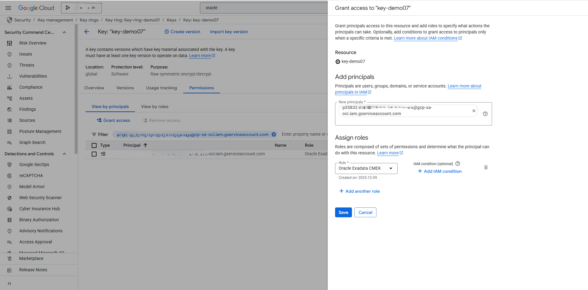Open Risk Overview in the Security sidebar
This screenshot has width=588, height=290.
33,43
